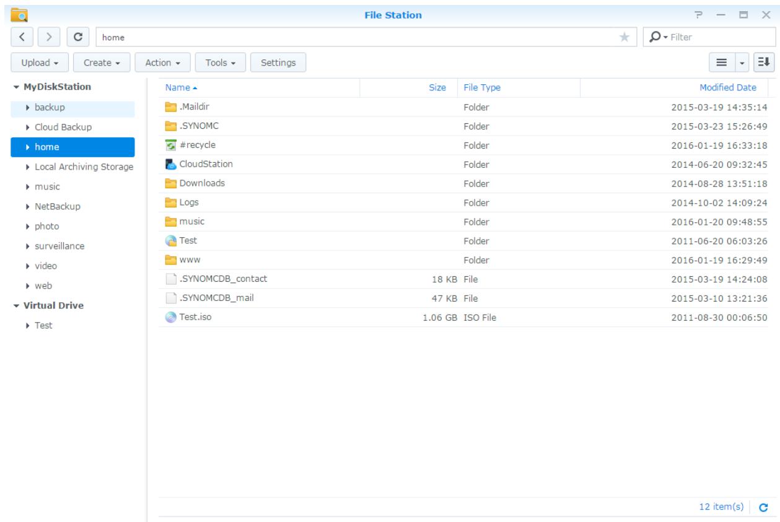Expand the NetBackup folder arrow
Viewport: 780px width, 522px height.
(x=28, y=207)
